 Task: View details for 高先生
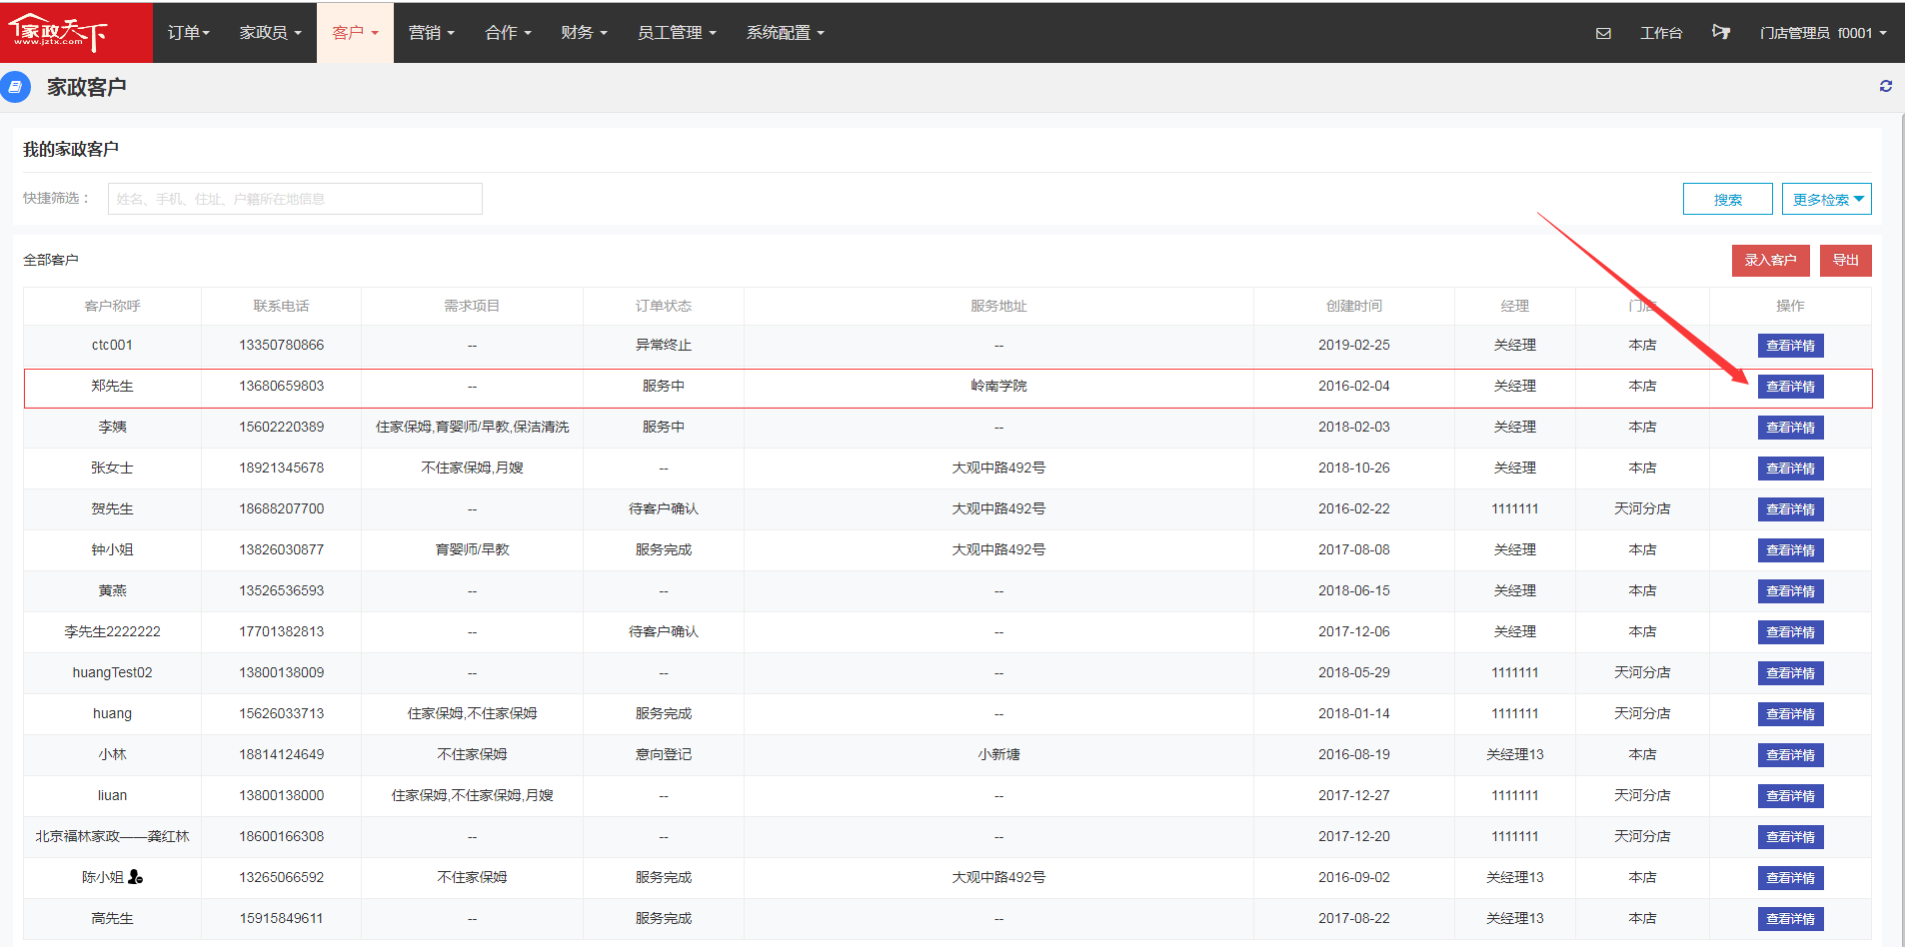coord(1791,919)
